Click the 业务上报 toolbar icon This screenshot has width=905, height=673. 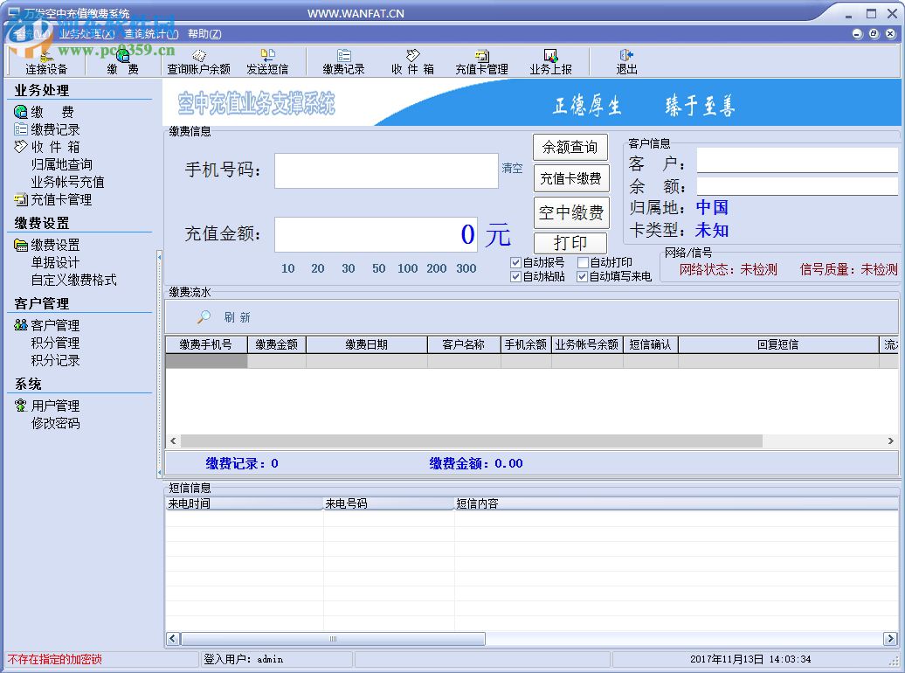(549, 61)
